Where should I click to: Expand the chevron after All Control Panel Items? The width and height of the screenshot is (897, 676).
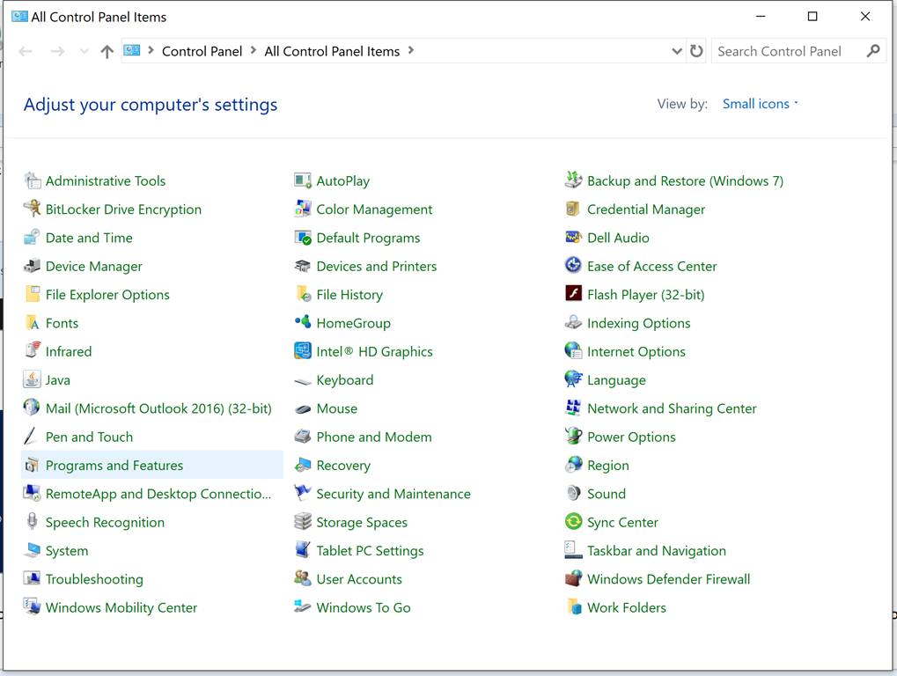coord(411,50)
